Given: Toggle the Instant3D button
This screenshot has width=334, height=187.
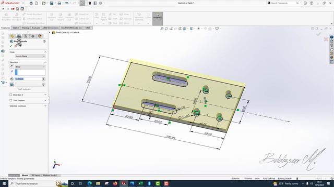Looking at the screenshot, I should (x=158, y=19).
